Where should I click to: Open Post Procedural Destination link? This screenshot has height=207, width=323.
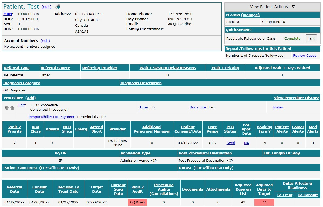coord(205,153)
